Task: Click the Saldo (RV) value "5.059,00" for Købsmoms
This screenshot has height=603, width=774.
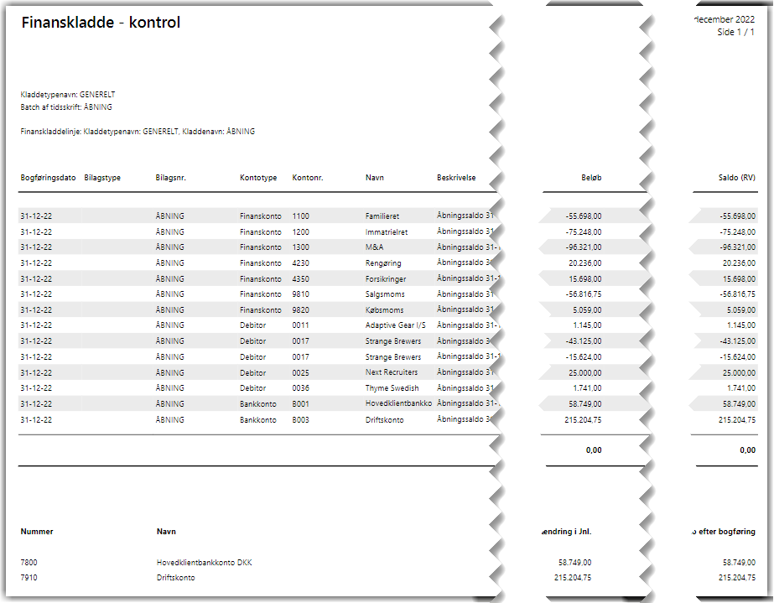Action: (741, 310)
